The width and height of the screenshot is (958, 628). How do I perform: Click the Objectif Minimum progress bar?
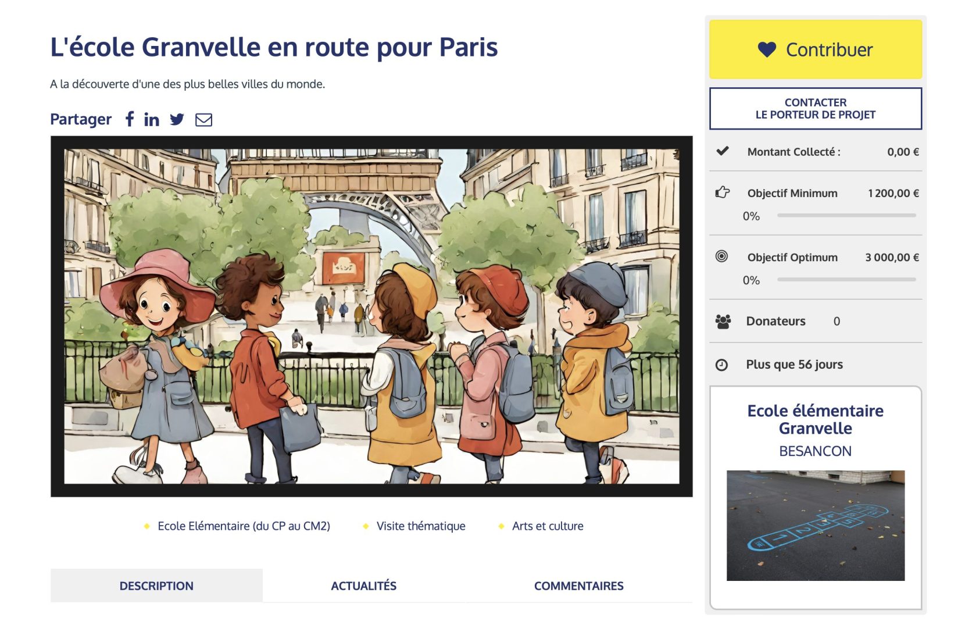click(x=846, y=216)
